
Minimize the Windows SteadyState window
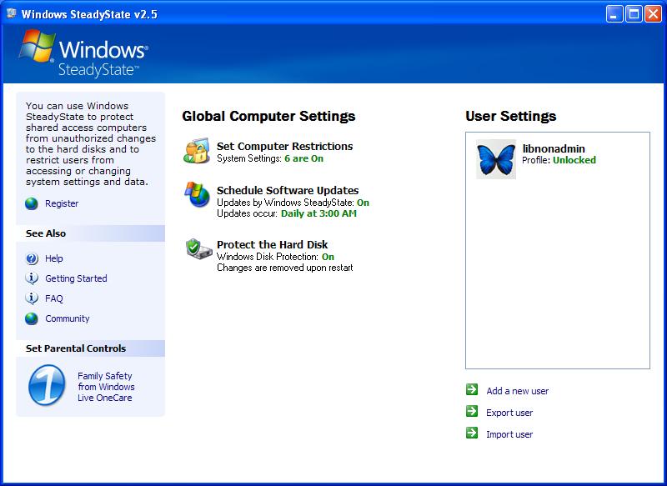[x=614, y=14]
